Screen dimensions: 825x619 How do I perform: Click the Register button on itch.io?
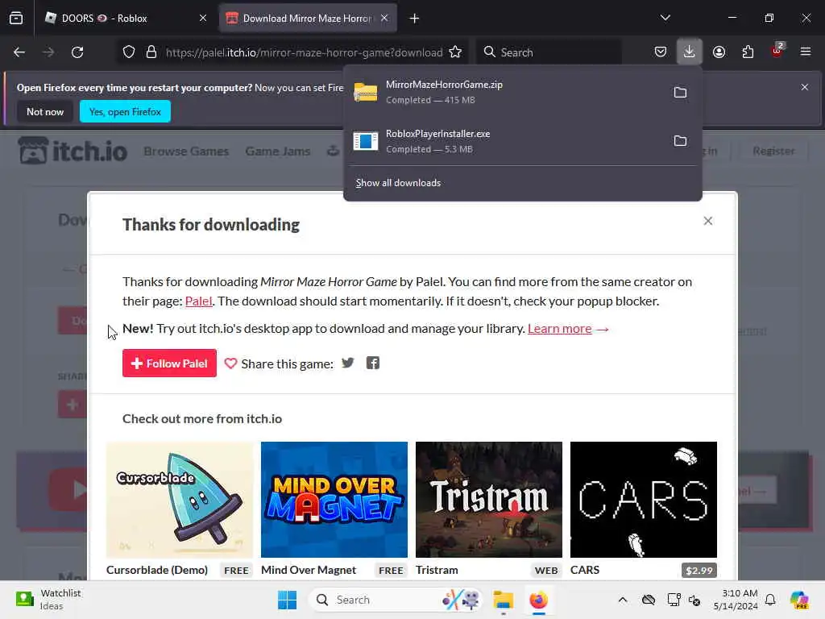click(773, 151)
